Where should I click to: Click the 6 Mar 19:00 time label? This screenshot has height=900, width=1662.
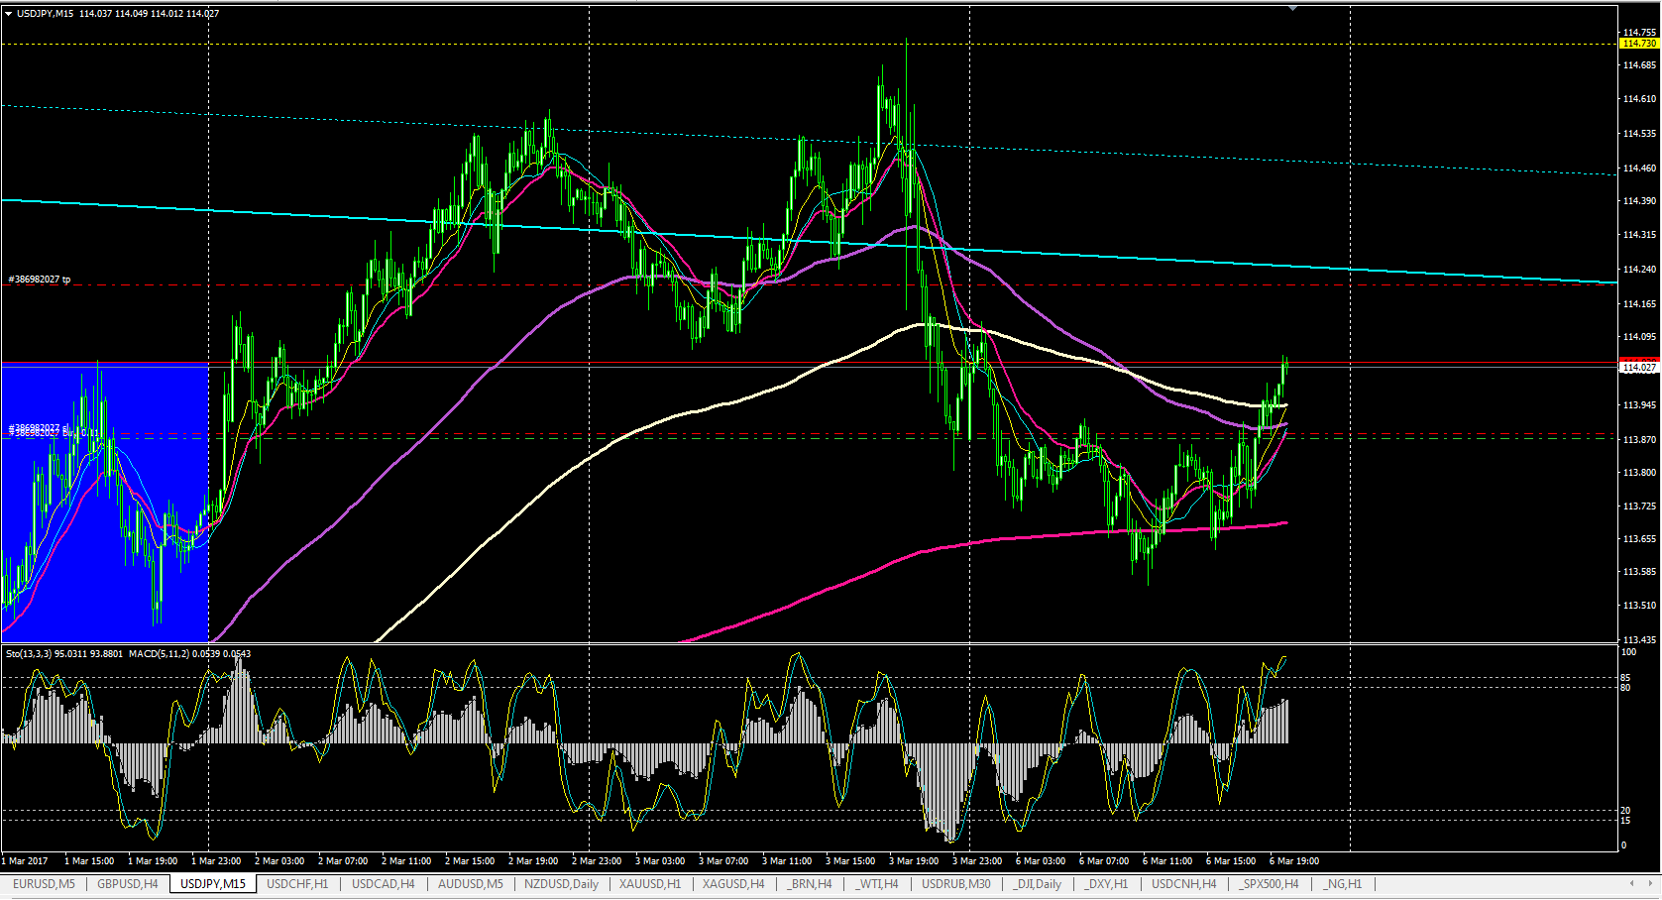[x=1294, y=861]
